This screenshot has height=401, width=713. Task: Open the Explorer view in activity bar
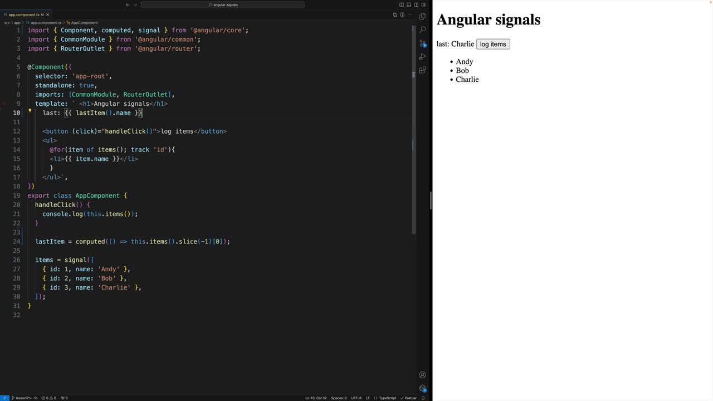tap(422, 16)
